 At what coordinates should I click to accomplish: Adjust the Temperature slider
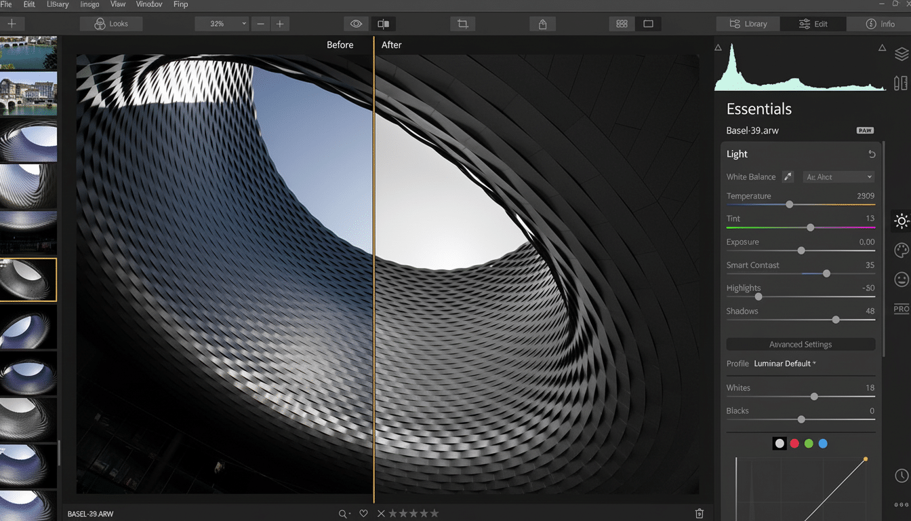click(x=790, y=204)
